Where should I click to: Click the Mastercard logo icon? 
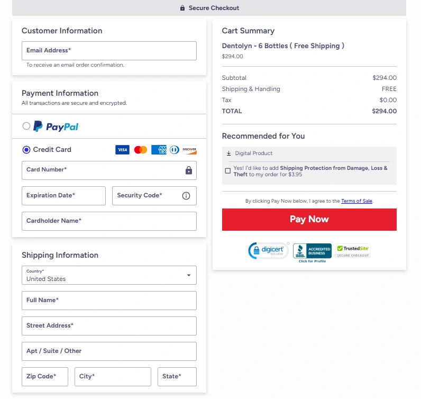coord(140,150)
